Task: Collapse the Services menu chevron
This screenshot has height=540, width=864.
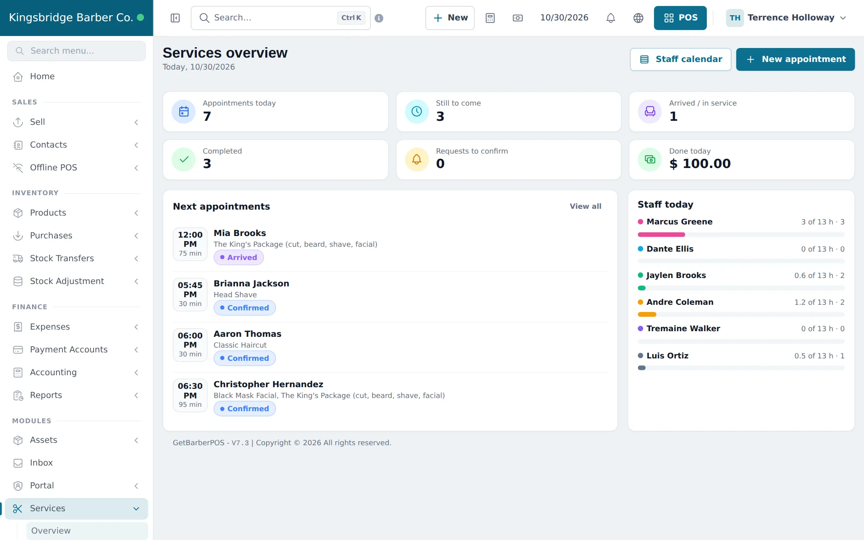Action: (x=136, y=509)
